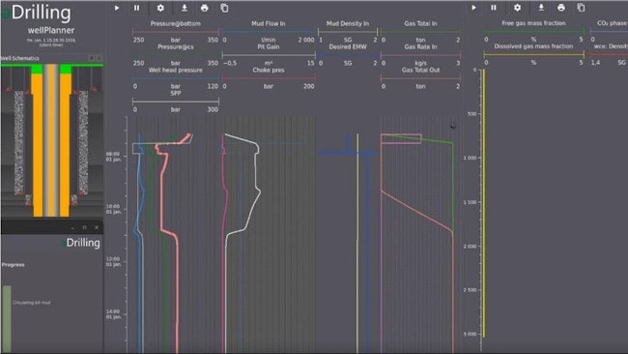
Task: Select the Pit Gain track header
Action: pyautogui.click(x=269, y=46)
